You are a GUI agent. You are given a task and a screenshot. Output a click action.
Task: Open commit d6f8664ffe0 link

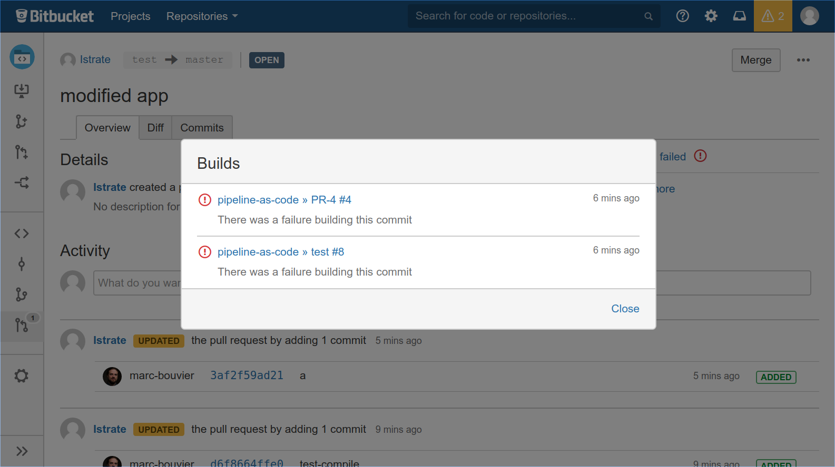click(x=247, y=463)
